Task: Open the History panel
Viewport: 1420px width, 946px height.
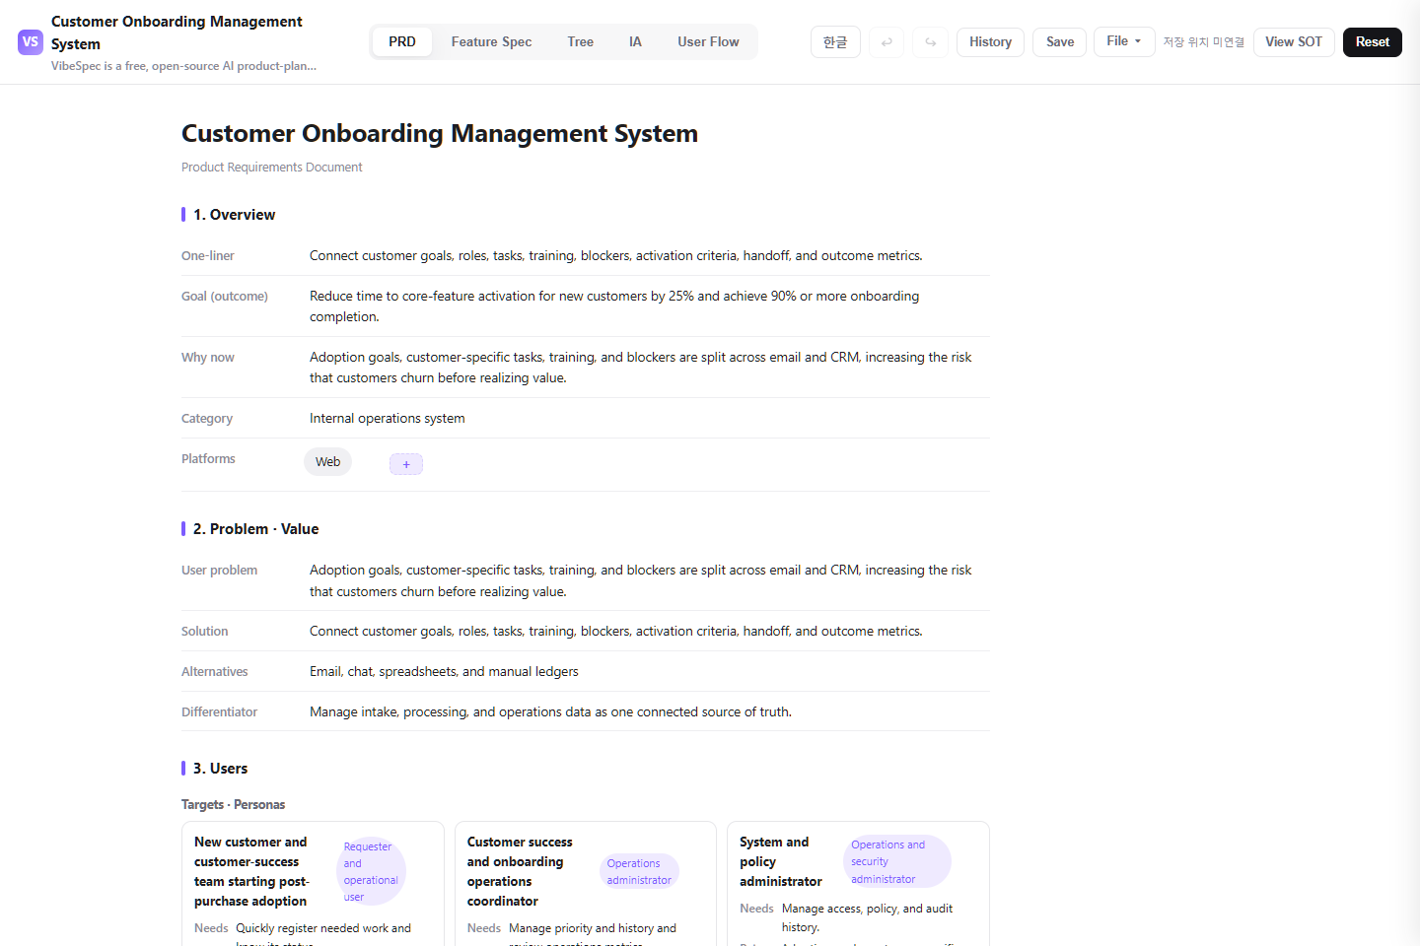Action: (x=990, y=42)
